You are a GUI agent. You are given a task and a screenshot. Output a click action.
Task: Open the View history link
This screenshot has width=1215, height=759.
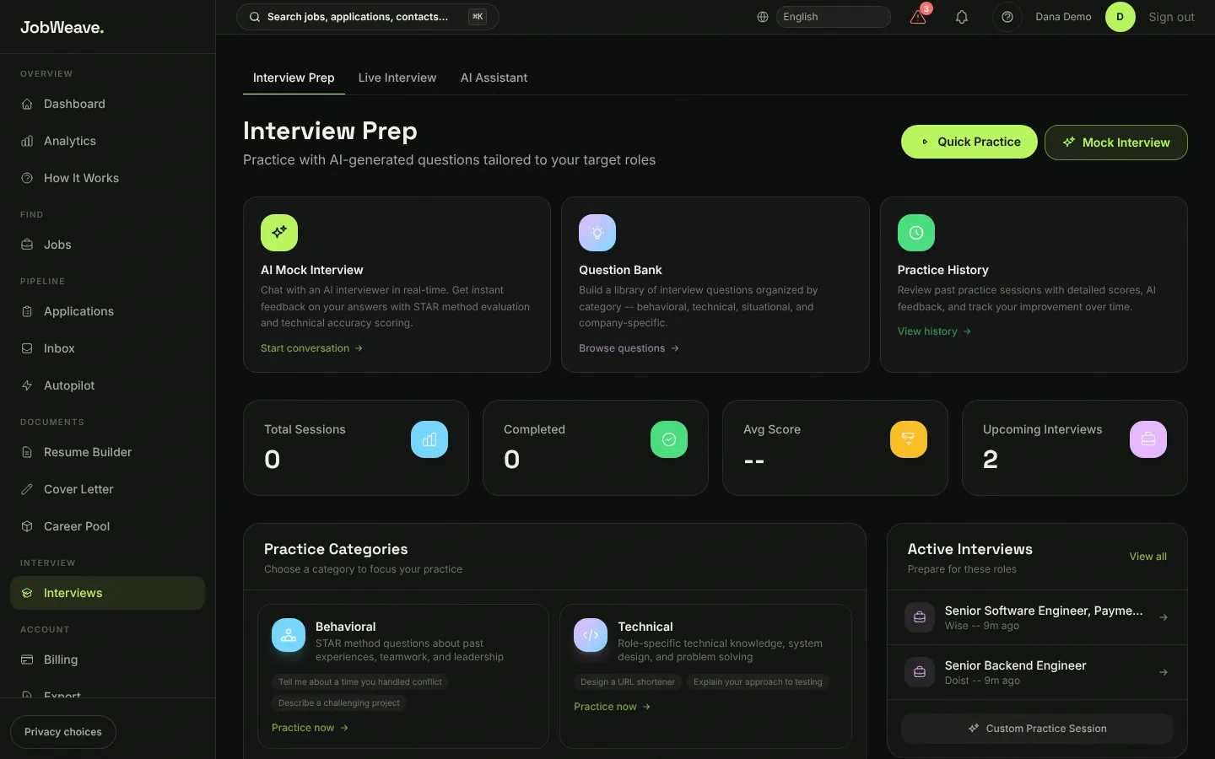[x=934, y=331]
